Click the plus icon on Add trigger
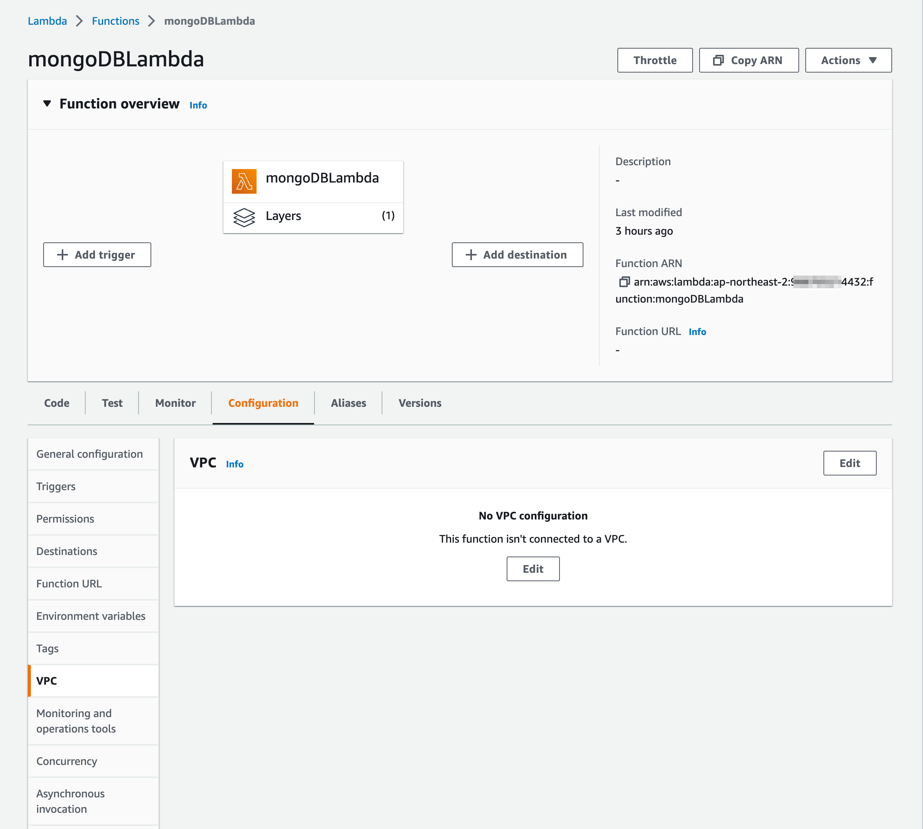The height and width of the screenshot is (829, 923). [62, 255]
